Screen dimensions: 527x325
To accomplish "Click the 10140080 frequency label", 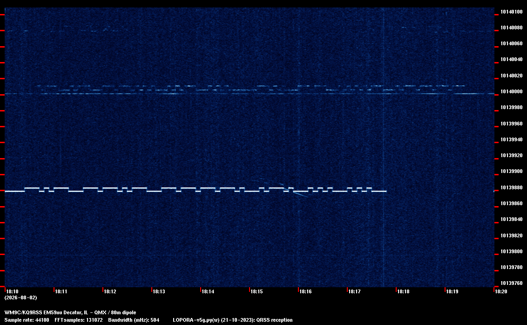I will click(512, 28).
